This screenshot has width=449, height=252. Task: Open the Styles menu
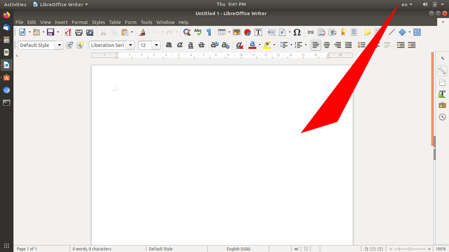pos(98,22)
